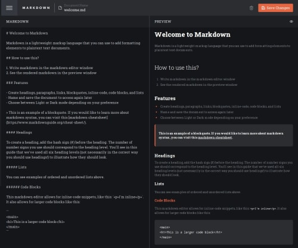Click the MARKDOWN editor pane header
Image resolution: width=298 pixels, height=248 pixels.
(x=17, y=21)
